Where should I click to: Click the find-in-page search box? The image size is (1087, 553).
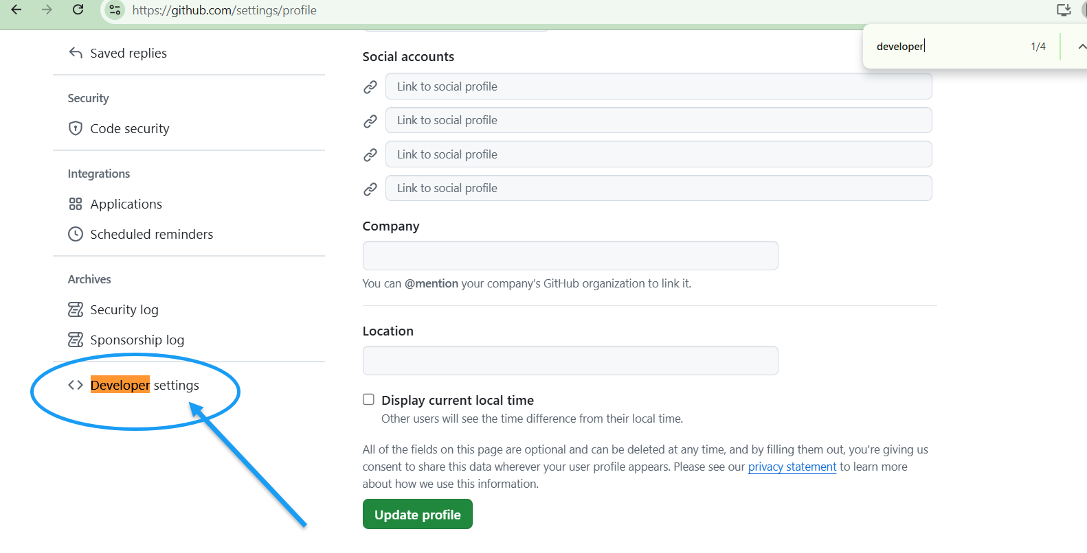pos(948,47)
